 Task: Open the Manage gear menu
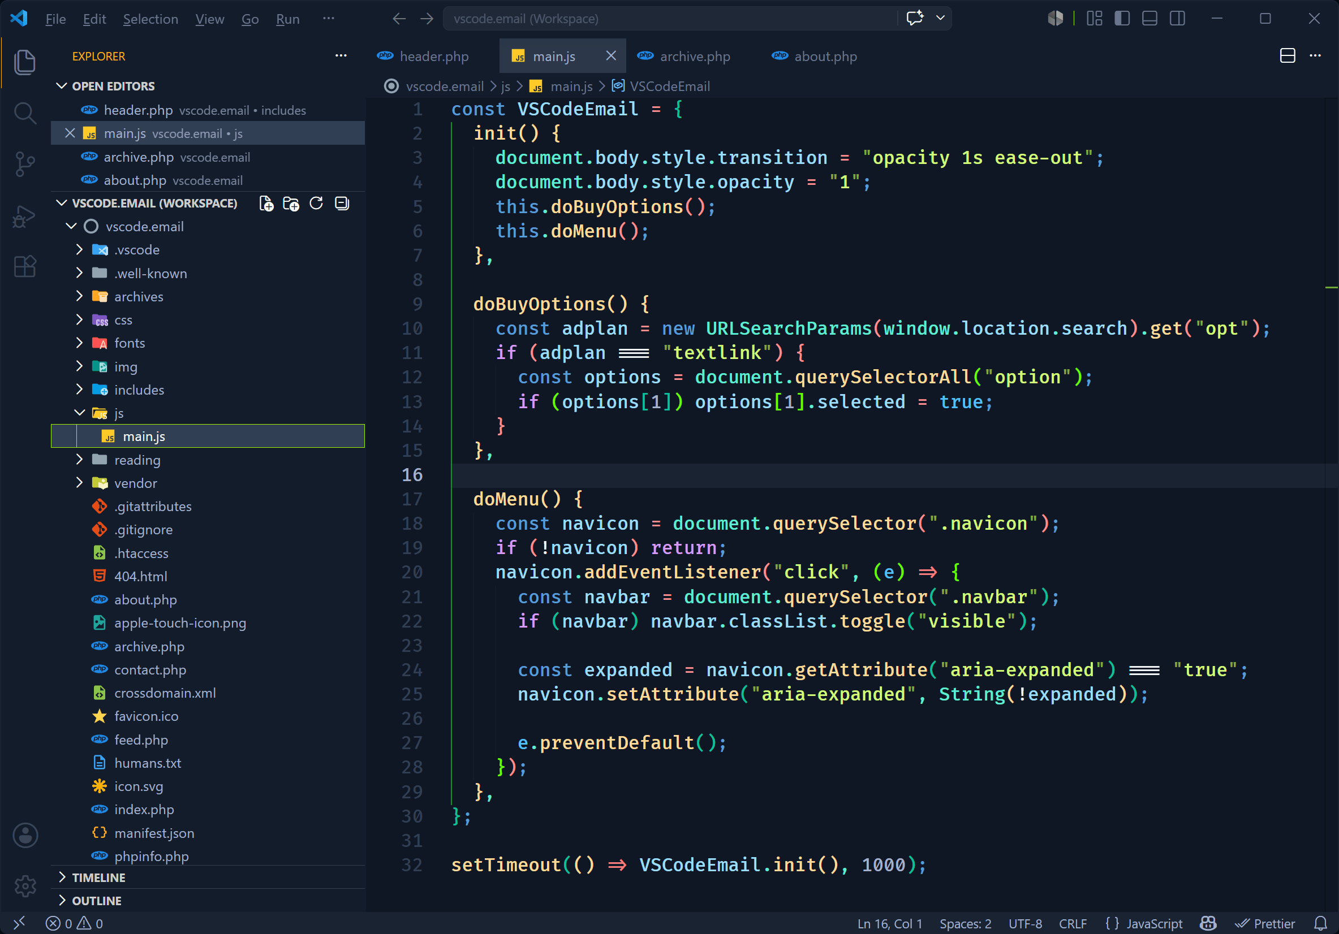pyautogui.click(x=25, y=885)
